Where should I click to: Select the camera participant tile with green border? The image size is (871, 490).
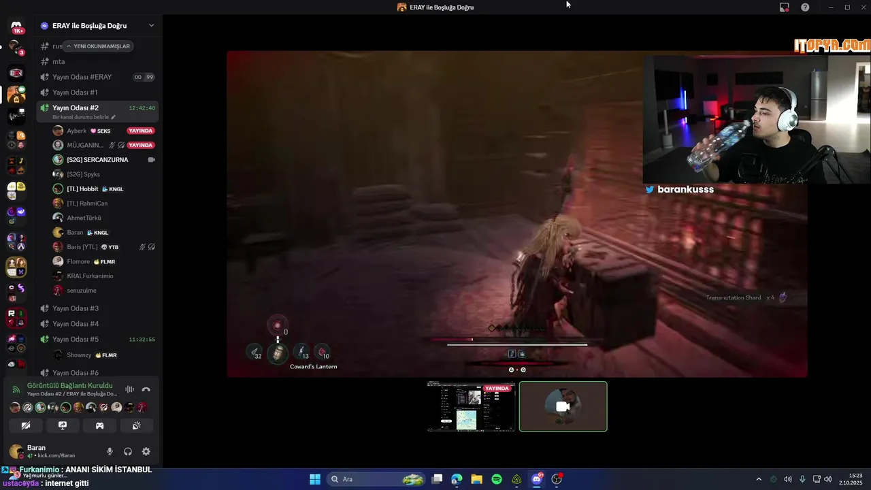pos(563,407)
